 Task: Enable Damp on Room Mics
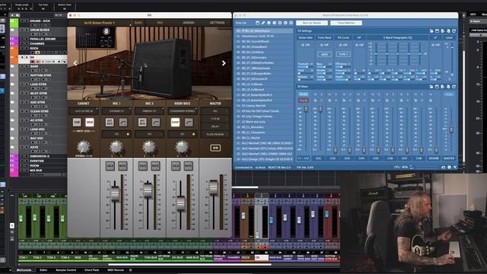coord(175,122)
